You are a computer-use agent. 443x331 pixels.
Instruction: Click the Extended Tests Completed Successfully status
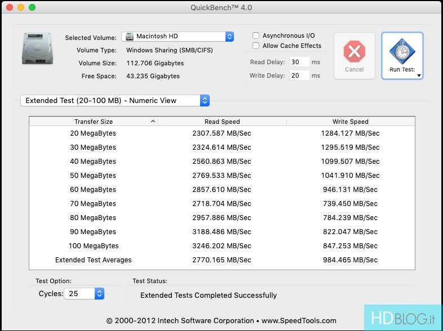(209, 296)
